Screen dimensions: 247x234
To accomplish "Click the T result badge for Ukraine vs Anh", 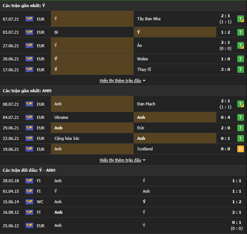I will pyautogui.click(x=241, y=117).
